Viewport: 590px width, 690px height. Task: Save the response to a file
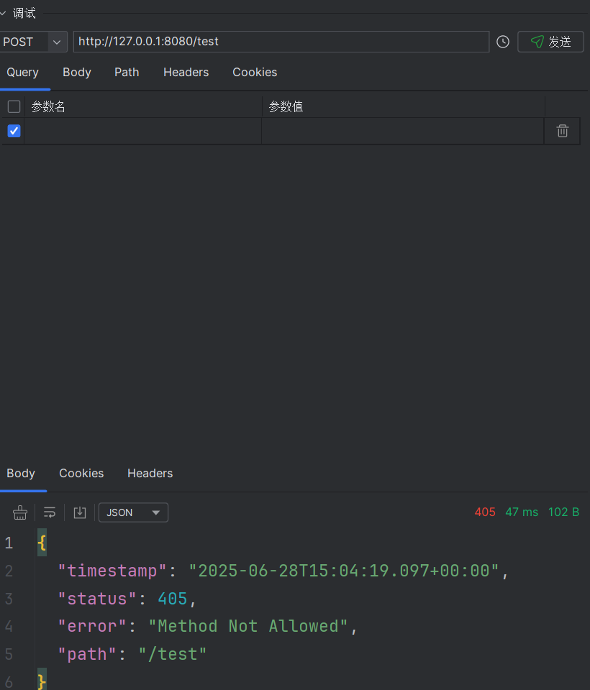(x=80, y=512)
